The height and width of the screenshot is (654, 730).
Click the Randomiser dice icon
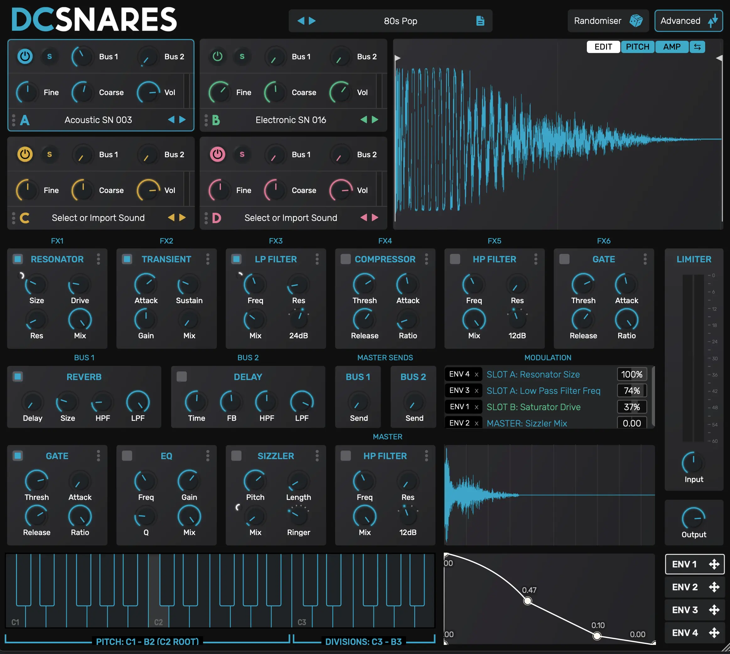click(636, 21)
